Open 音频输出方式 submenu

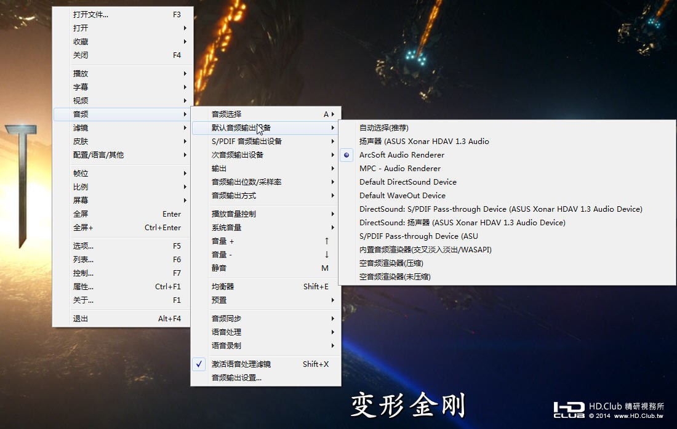[x=265, y=196]
